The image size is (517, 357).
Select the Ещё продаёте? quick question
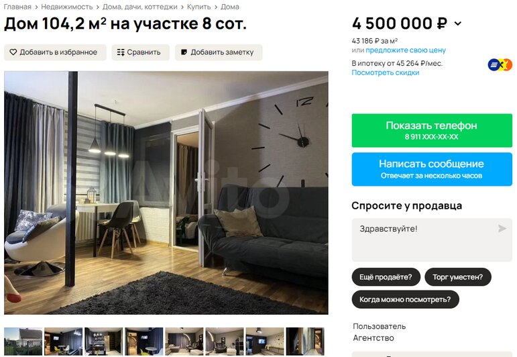pyautogui.click(x=386, y=277)
